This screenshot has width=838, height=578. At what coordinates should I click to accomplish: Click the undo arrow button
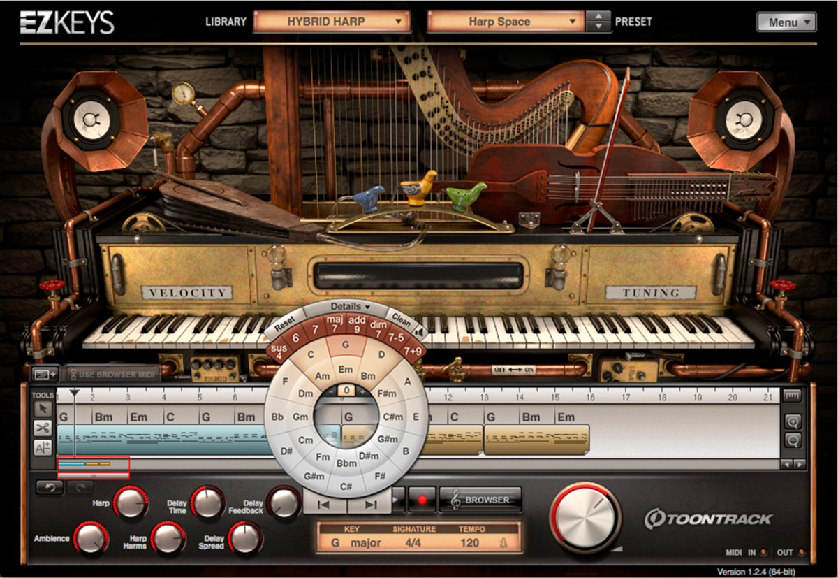pos(49,487)
